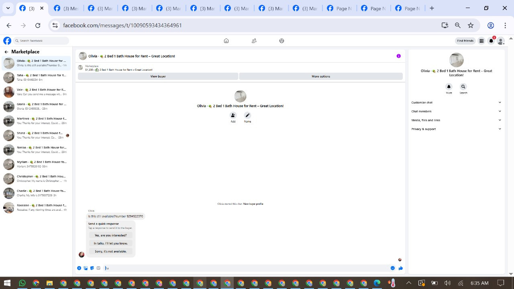The image size is (514, 289).
Task: Choose a sticker
Action: pos(92,268)
